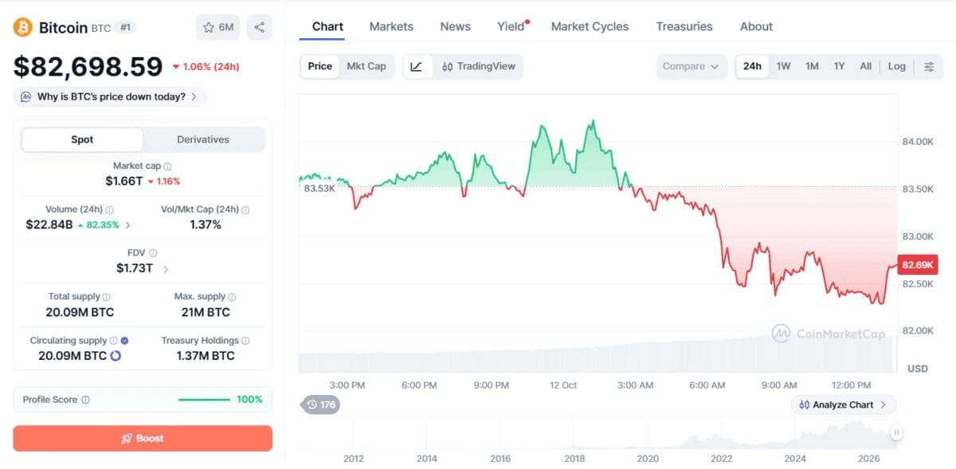The image size is (956, 469).
Task: Click the 176 history counter badge
Action: pyautogui.click(x=320, y=405)
